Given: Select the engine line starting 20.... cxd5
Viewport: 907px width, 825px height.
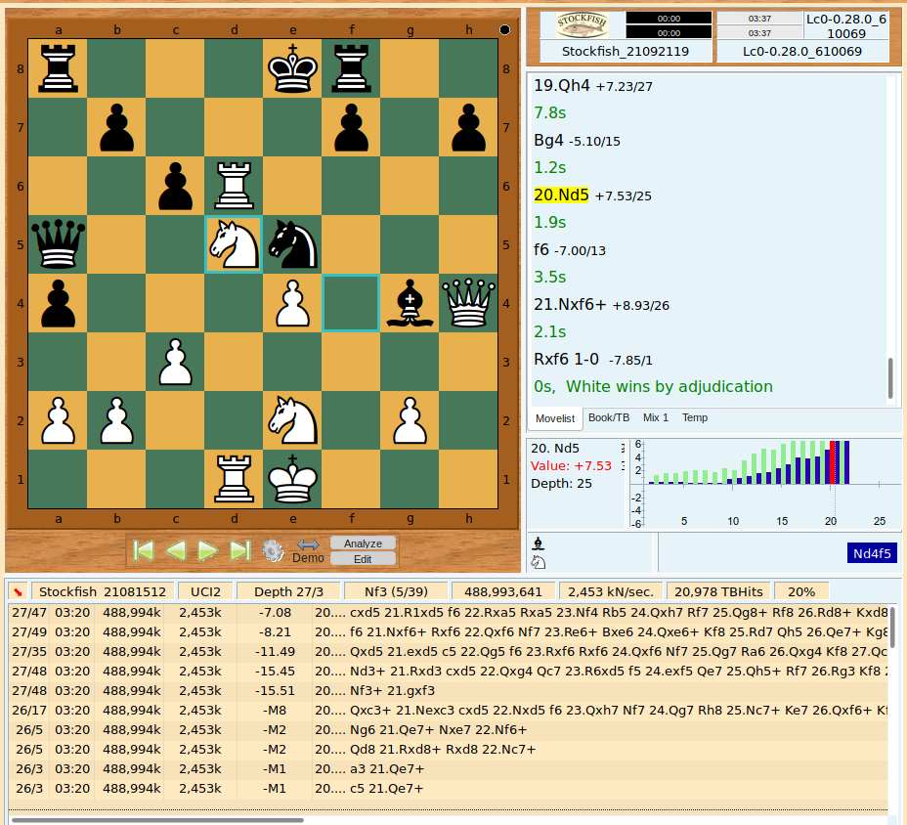Looking at the screenshot, I should click(449, 612).
